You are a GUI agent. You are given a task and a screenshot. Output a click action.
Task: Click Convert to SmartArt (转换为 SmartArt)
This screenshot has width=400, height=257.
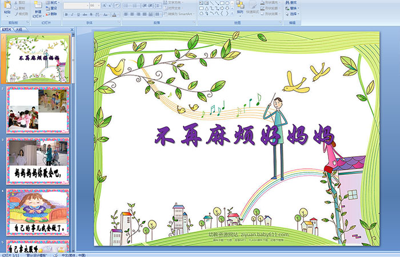pyautogui.click(x=179, y=14)
